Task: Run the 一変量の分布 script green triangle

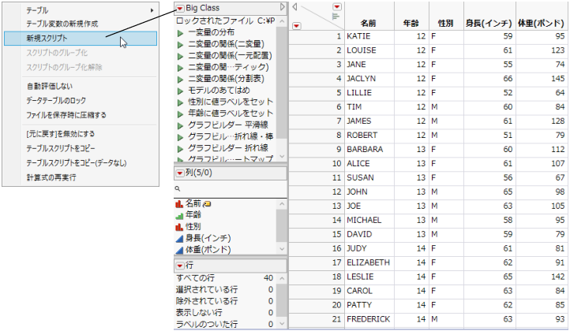Action: click(x=180, y=33)
